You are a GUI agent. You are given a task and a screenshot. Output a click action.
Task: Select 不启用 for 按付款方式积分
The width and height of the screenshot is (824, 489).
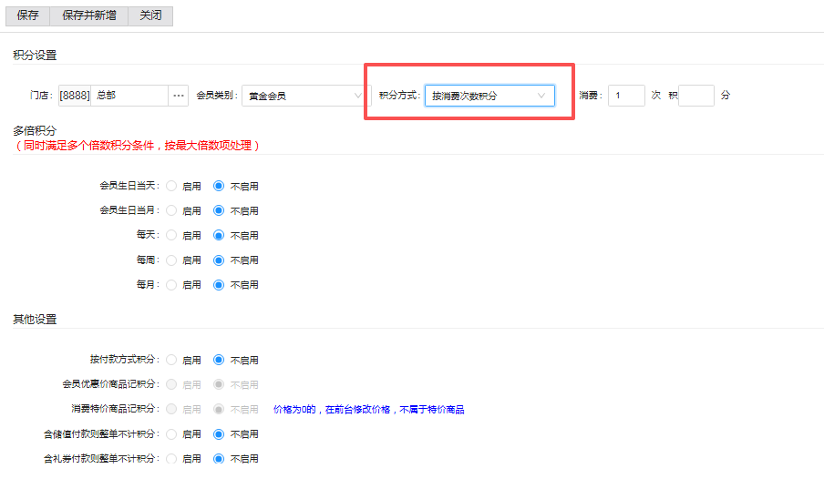coord(219,360)
